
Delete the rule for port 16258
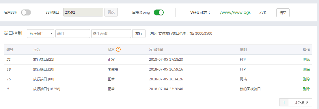(x=306, y=89)
